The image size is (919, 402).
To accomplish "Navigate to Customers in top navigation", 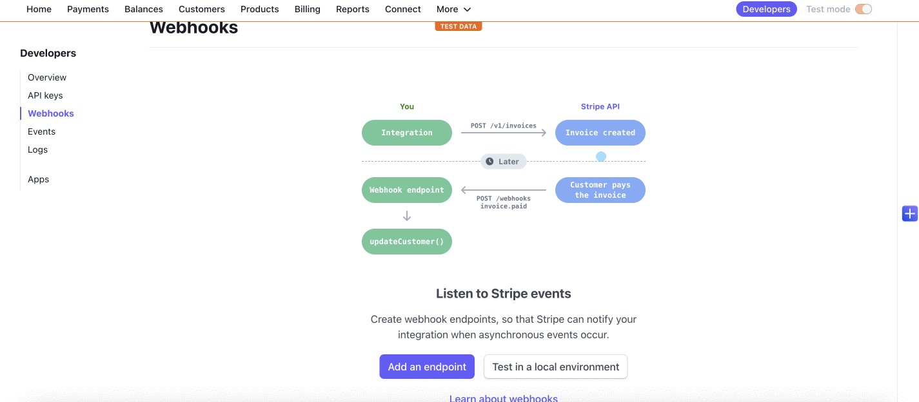I will (201, 9).
